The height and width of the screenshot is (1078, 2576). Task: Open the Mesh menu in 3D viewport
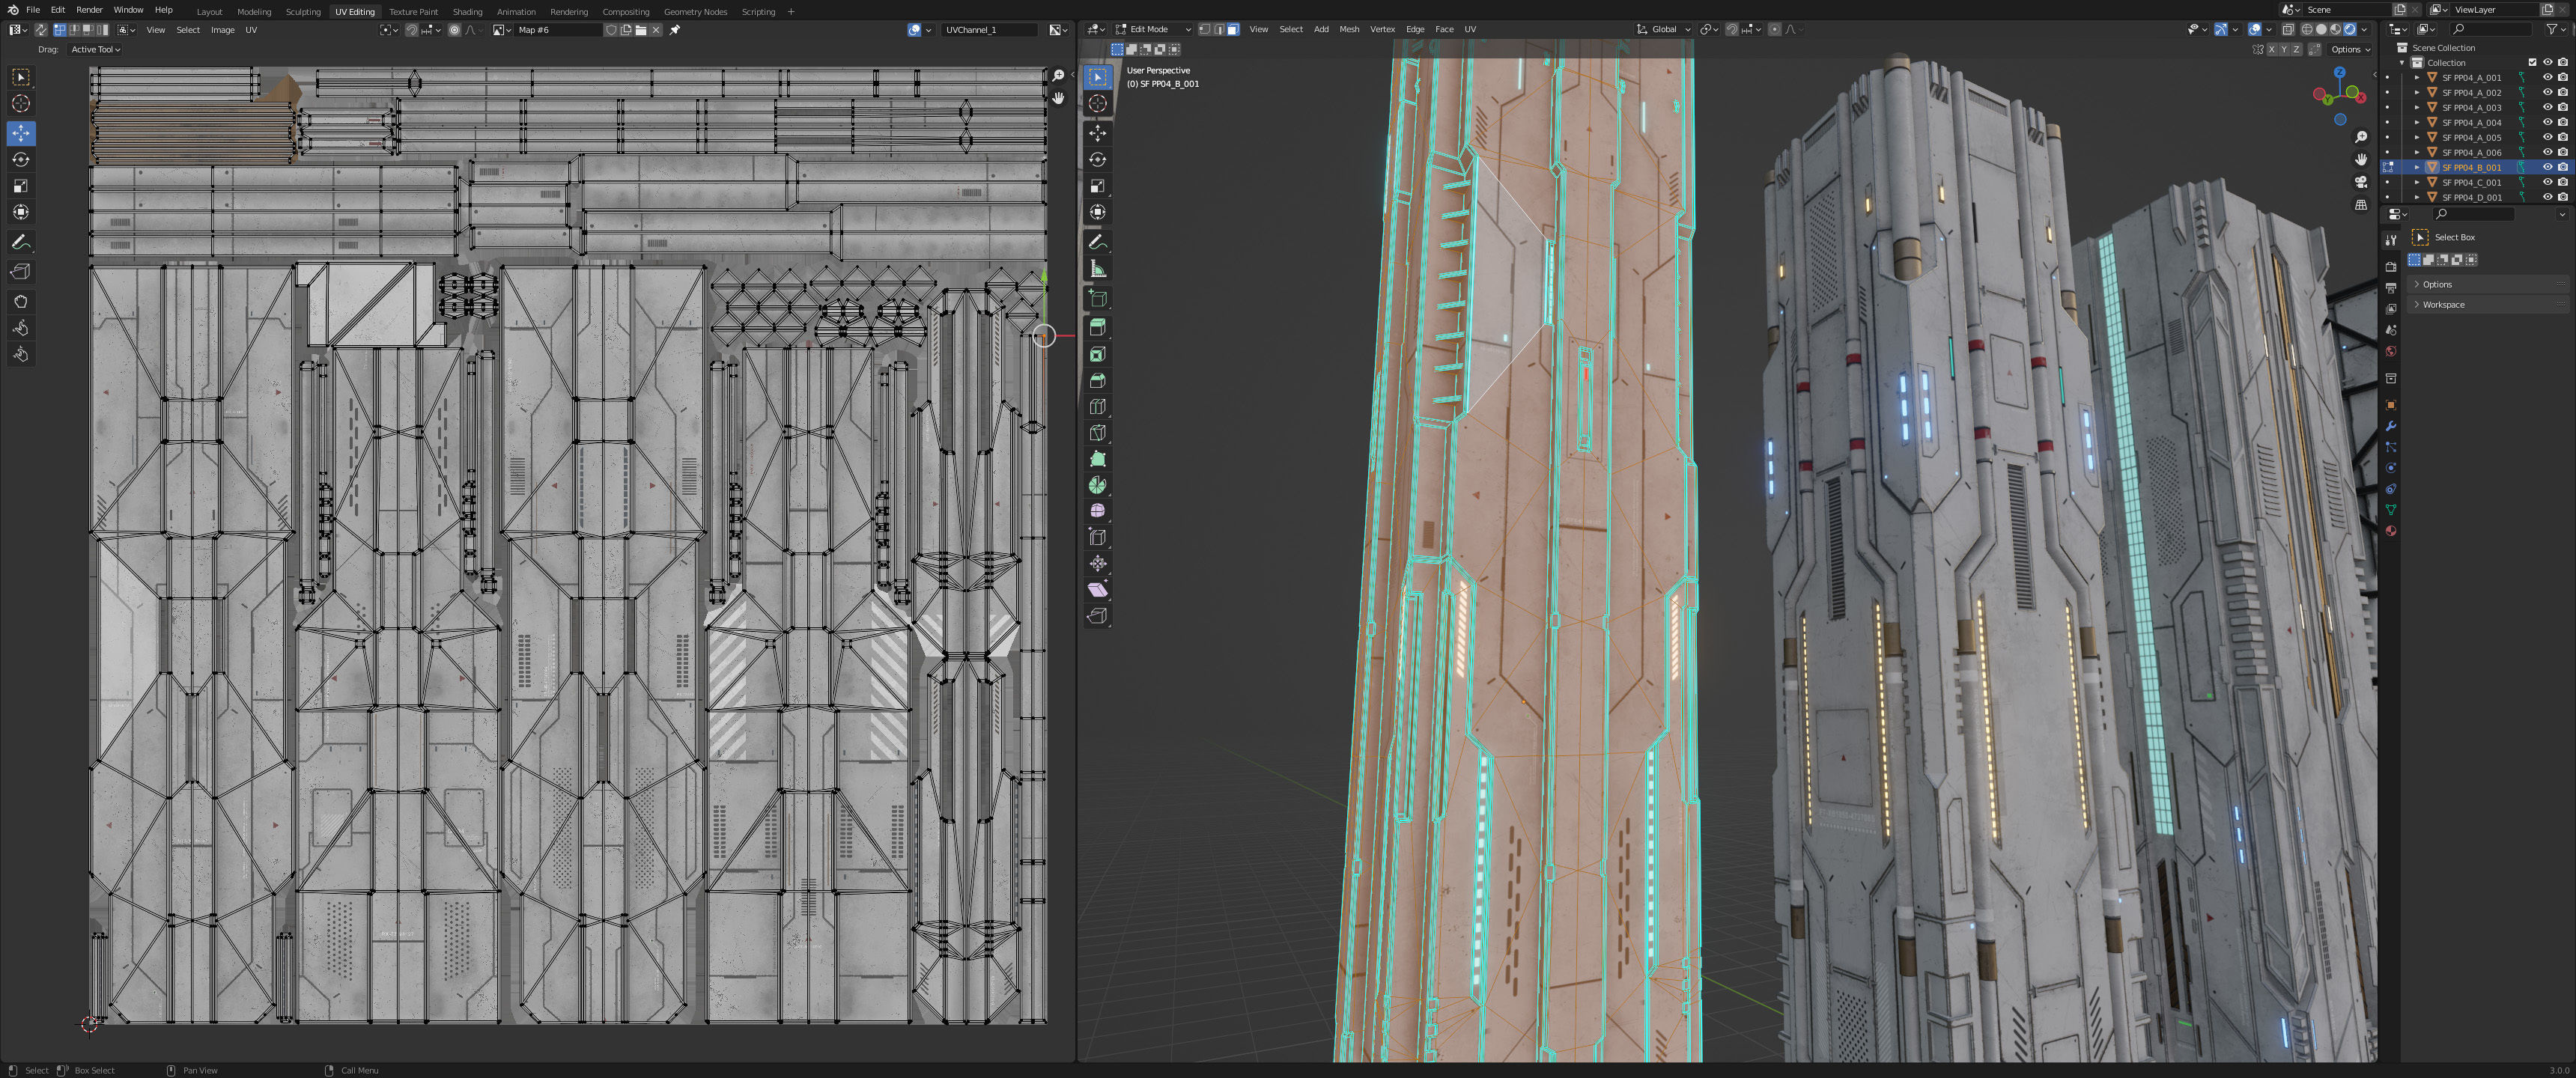1349,29
